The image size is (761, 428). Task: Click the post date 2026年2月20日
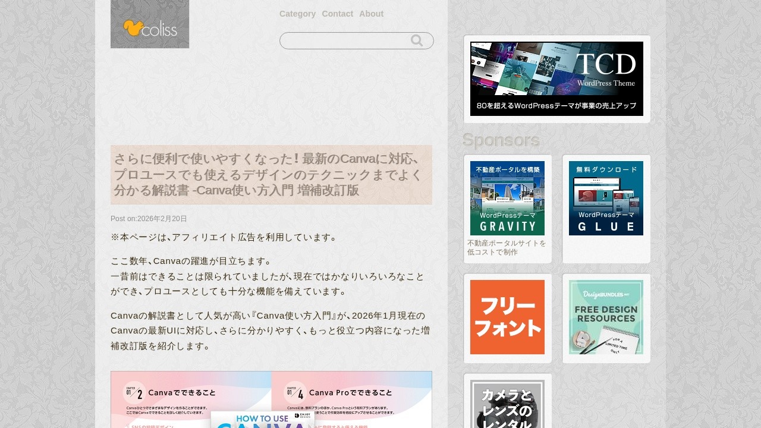[x=162, y=219]
